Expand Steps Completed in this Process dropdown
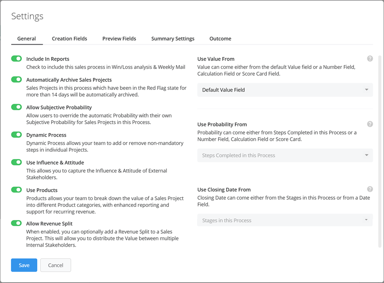The width and height of the screenshot is (384, 283). click(285, 155)
